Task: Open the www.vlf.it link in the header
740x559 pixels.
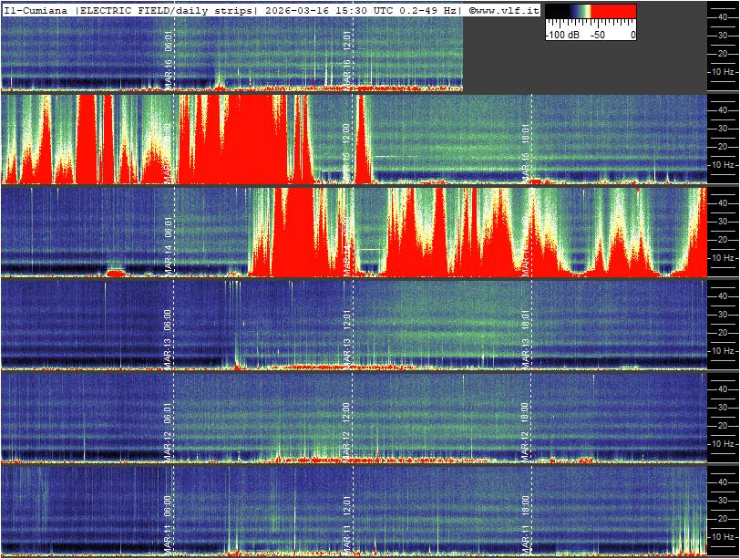Action: click(x=507, y=9)
